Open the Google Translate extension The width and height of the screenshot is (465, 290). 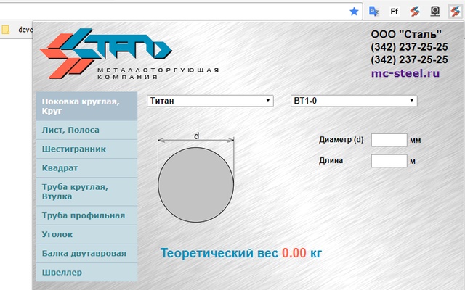coord(374,11)
